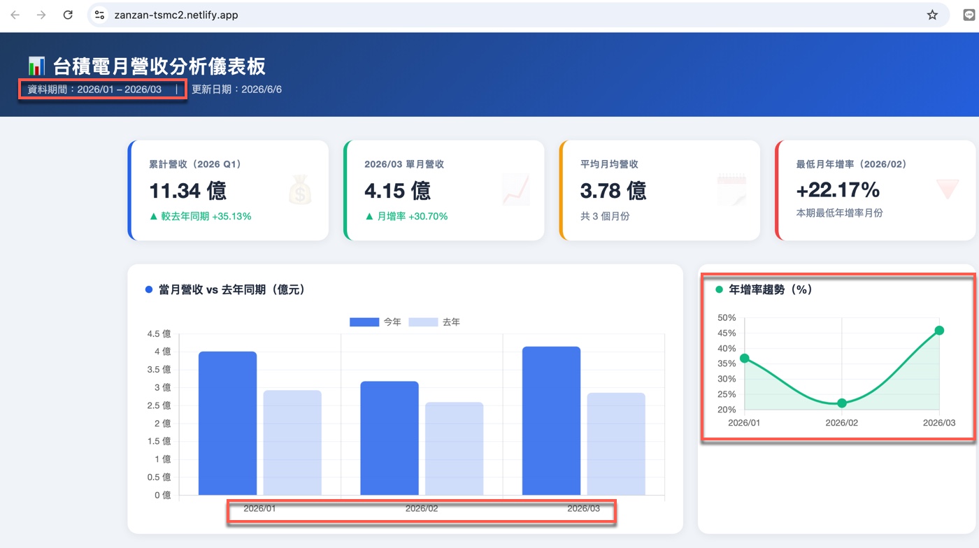Click the 當月營收 vs 去年同期（億元）heading

(232, 289)
